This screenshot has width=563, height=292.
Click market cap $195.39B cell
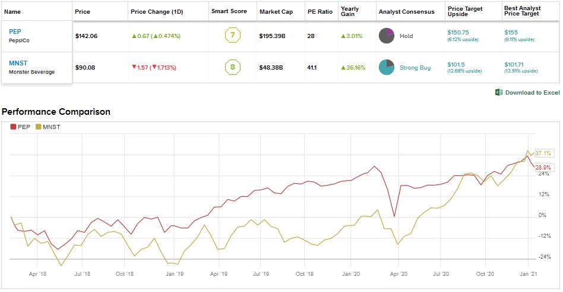(272, 36)
